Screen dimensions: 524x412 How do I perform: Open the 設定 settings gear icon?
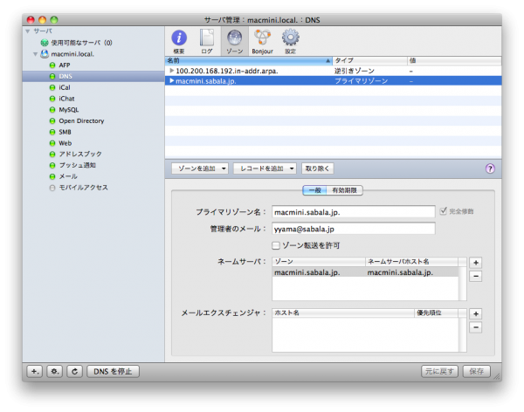click(290, 41)
